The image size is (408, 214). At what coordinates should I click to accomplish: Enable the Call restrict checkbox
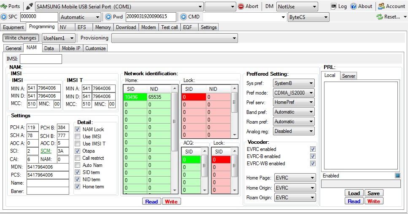coord(77,158)
